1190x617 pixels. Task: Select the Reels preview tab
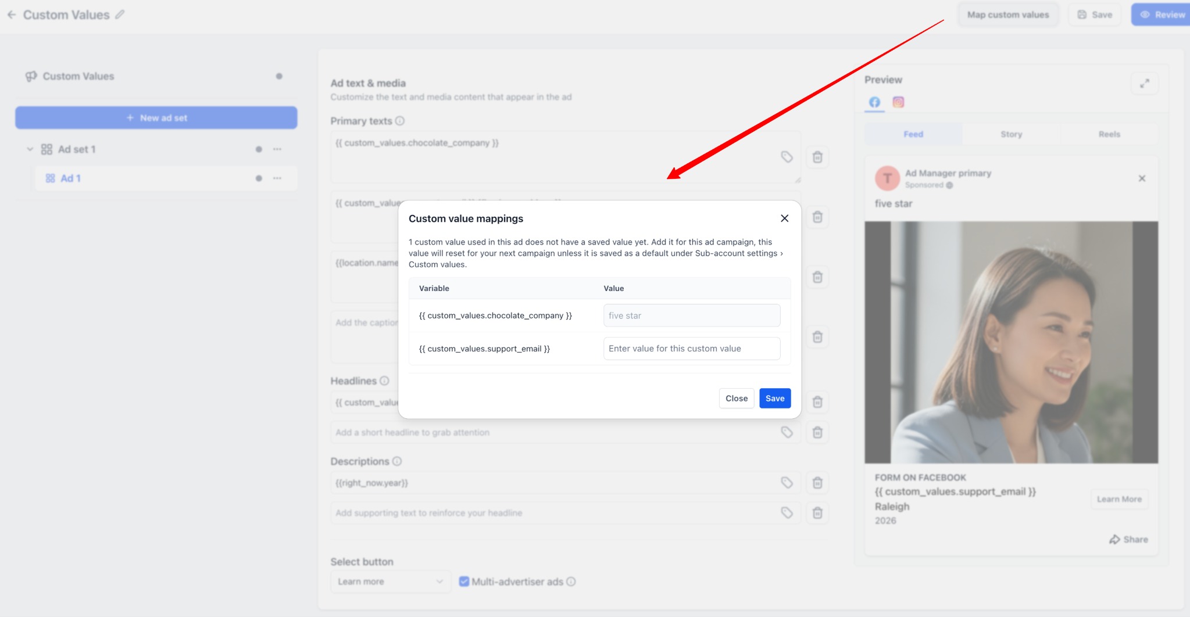click(1109, 134)
